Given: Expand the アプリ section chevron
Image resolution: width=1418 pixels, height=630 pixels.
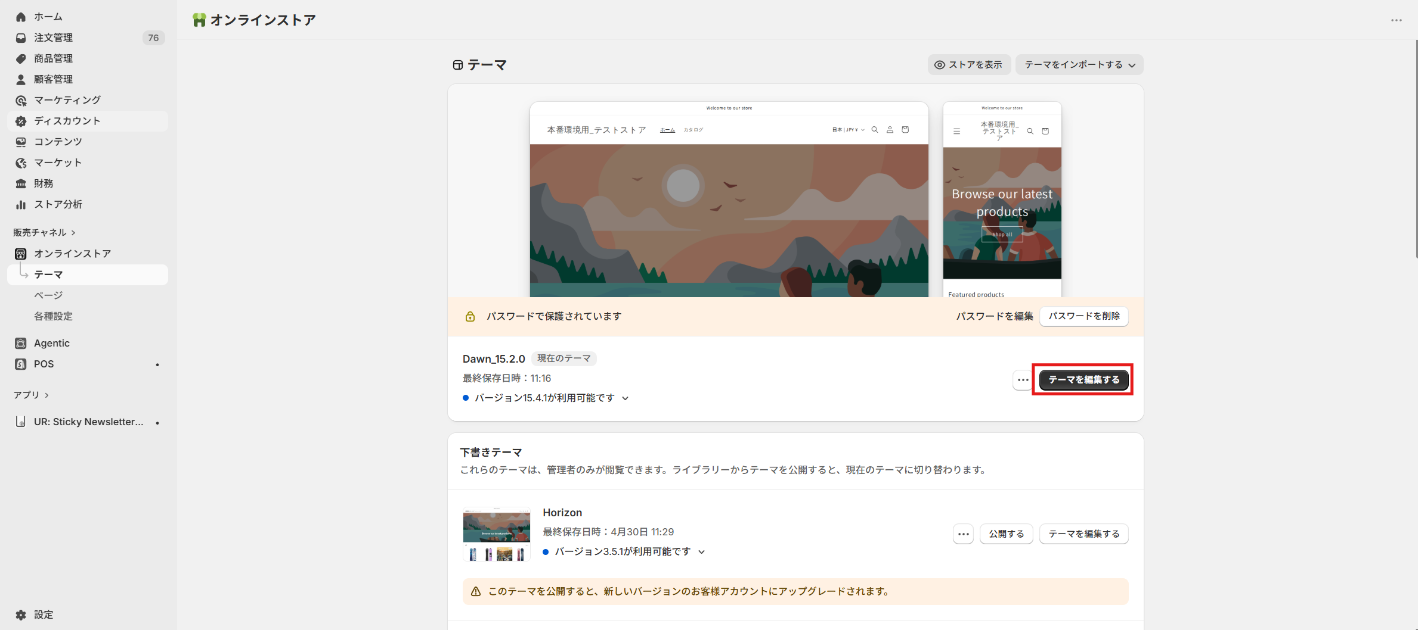Looking at the screenshot, I should [47, 395].
